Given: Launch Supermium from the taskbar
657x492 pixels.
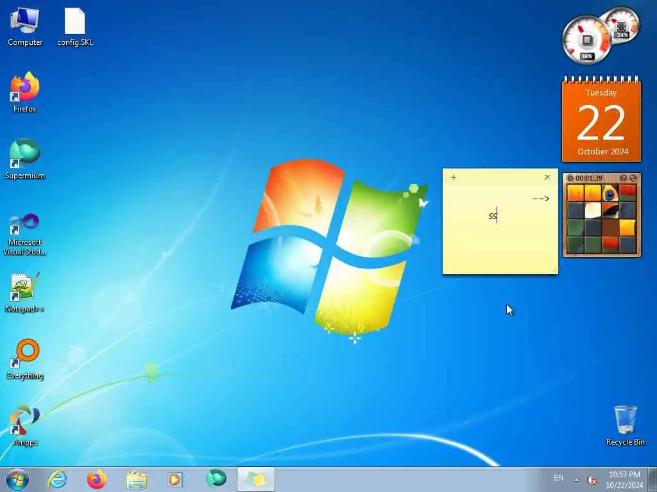Looking at the screenshot, I should pos(216,479).
